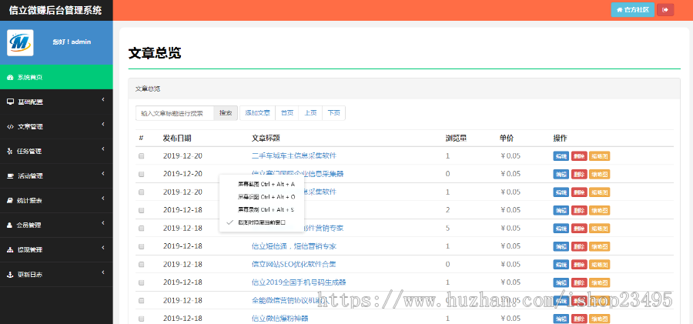Click 编辑 for 二手车城车主信息采集软件
Viewport: 693px width, 324px height.
point(561,156)
